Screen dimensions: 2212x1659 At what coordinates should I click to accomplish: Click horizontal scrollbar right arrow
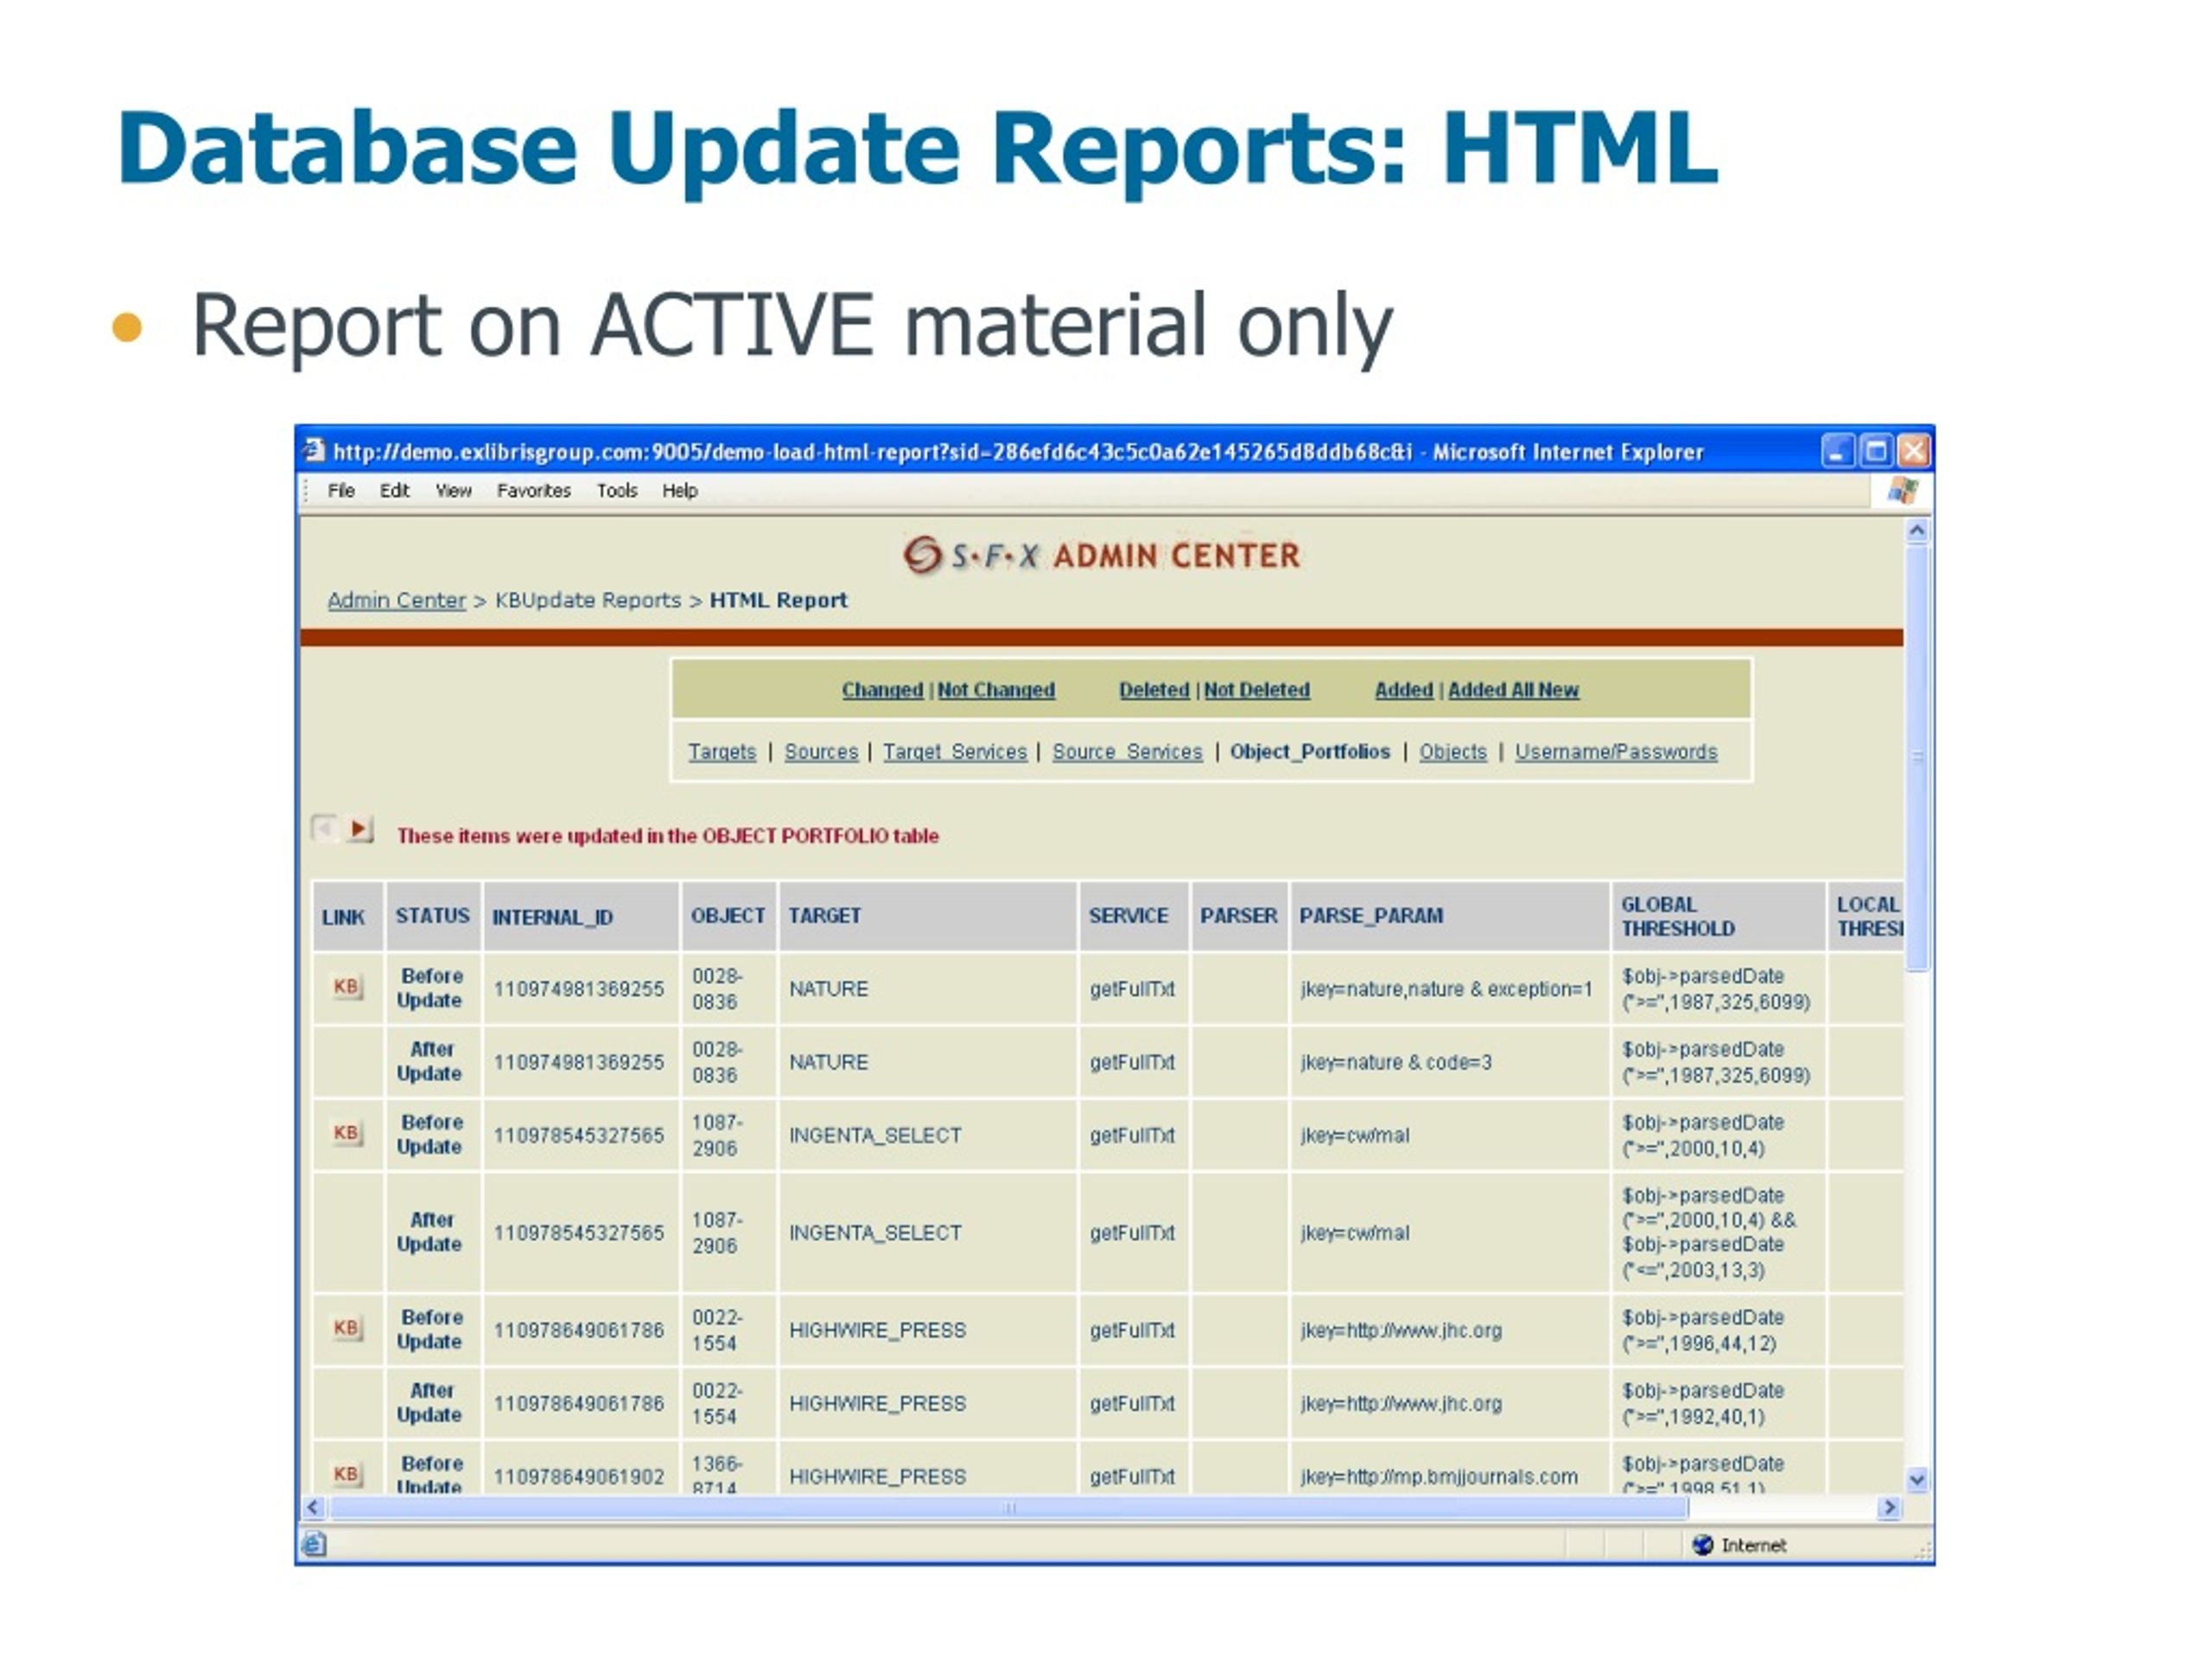pyautogui.click(x=1889, y=1507)
